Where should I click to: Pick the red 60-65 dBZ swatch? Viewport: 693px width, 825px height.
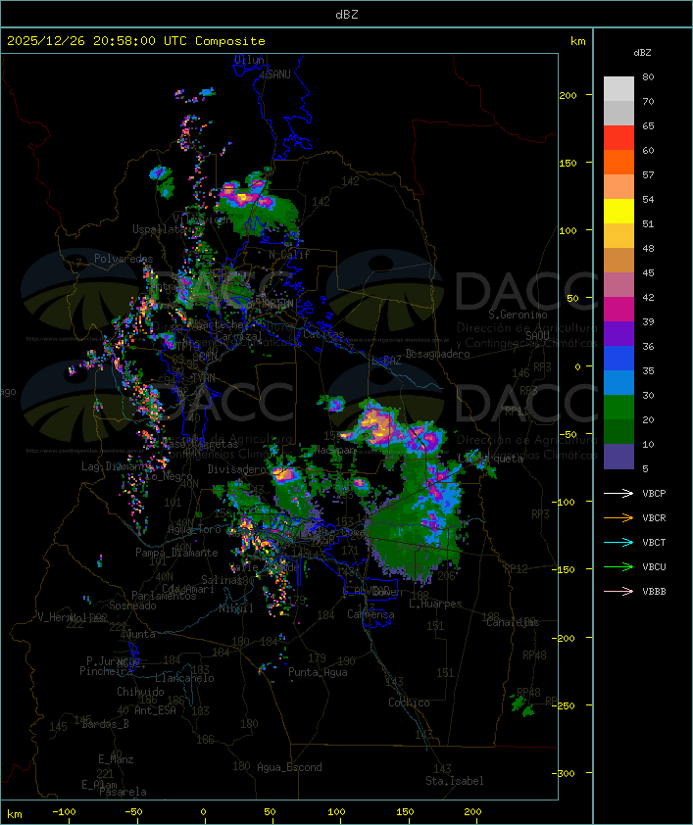pyautogui.click(x=619, y=137)
